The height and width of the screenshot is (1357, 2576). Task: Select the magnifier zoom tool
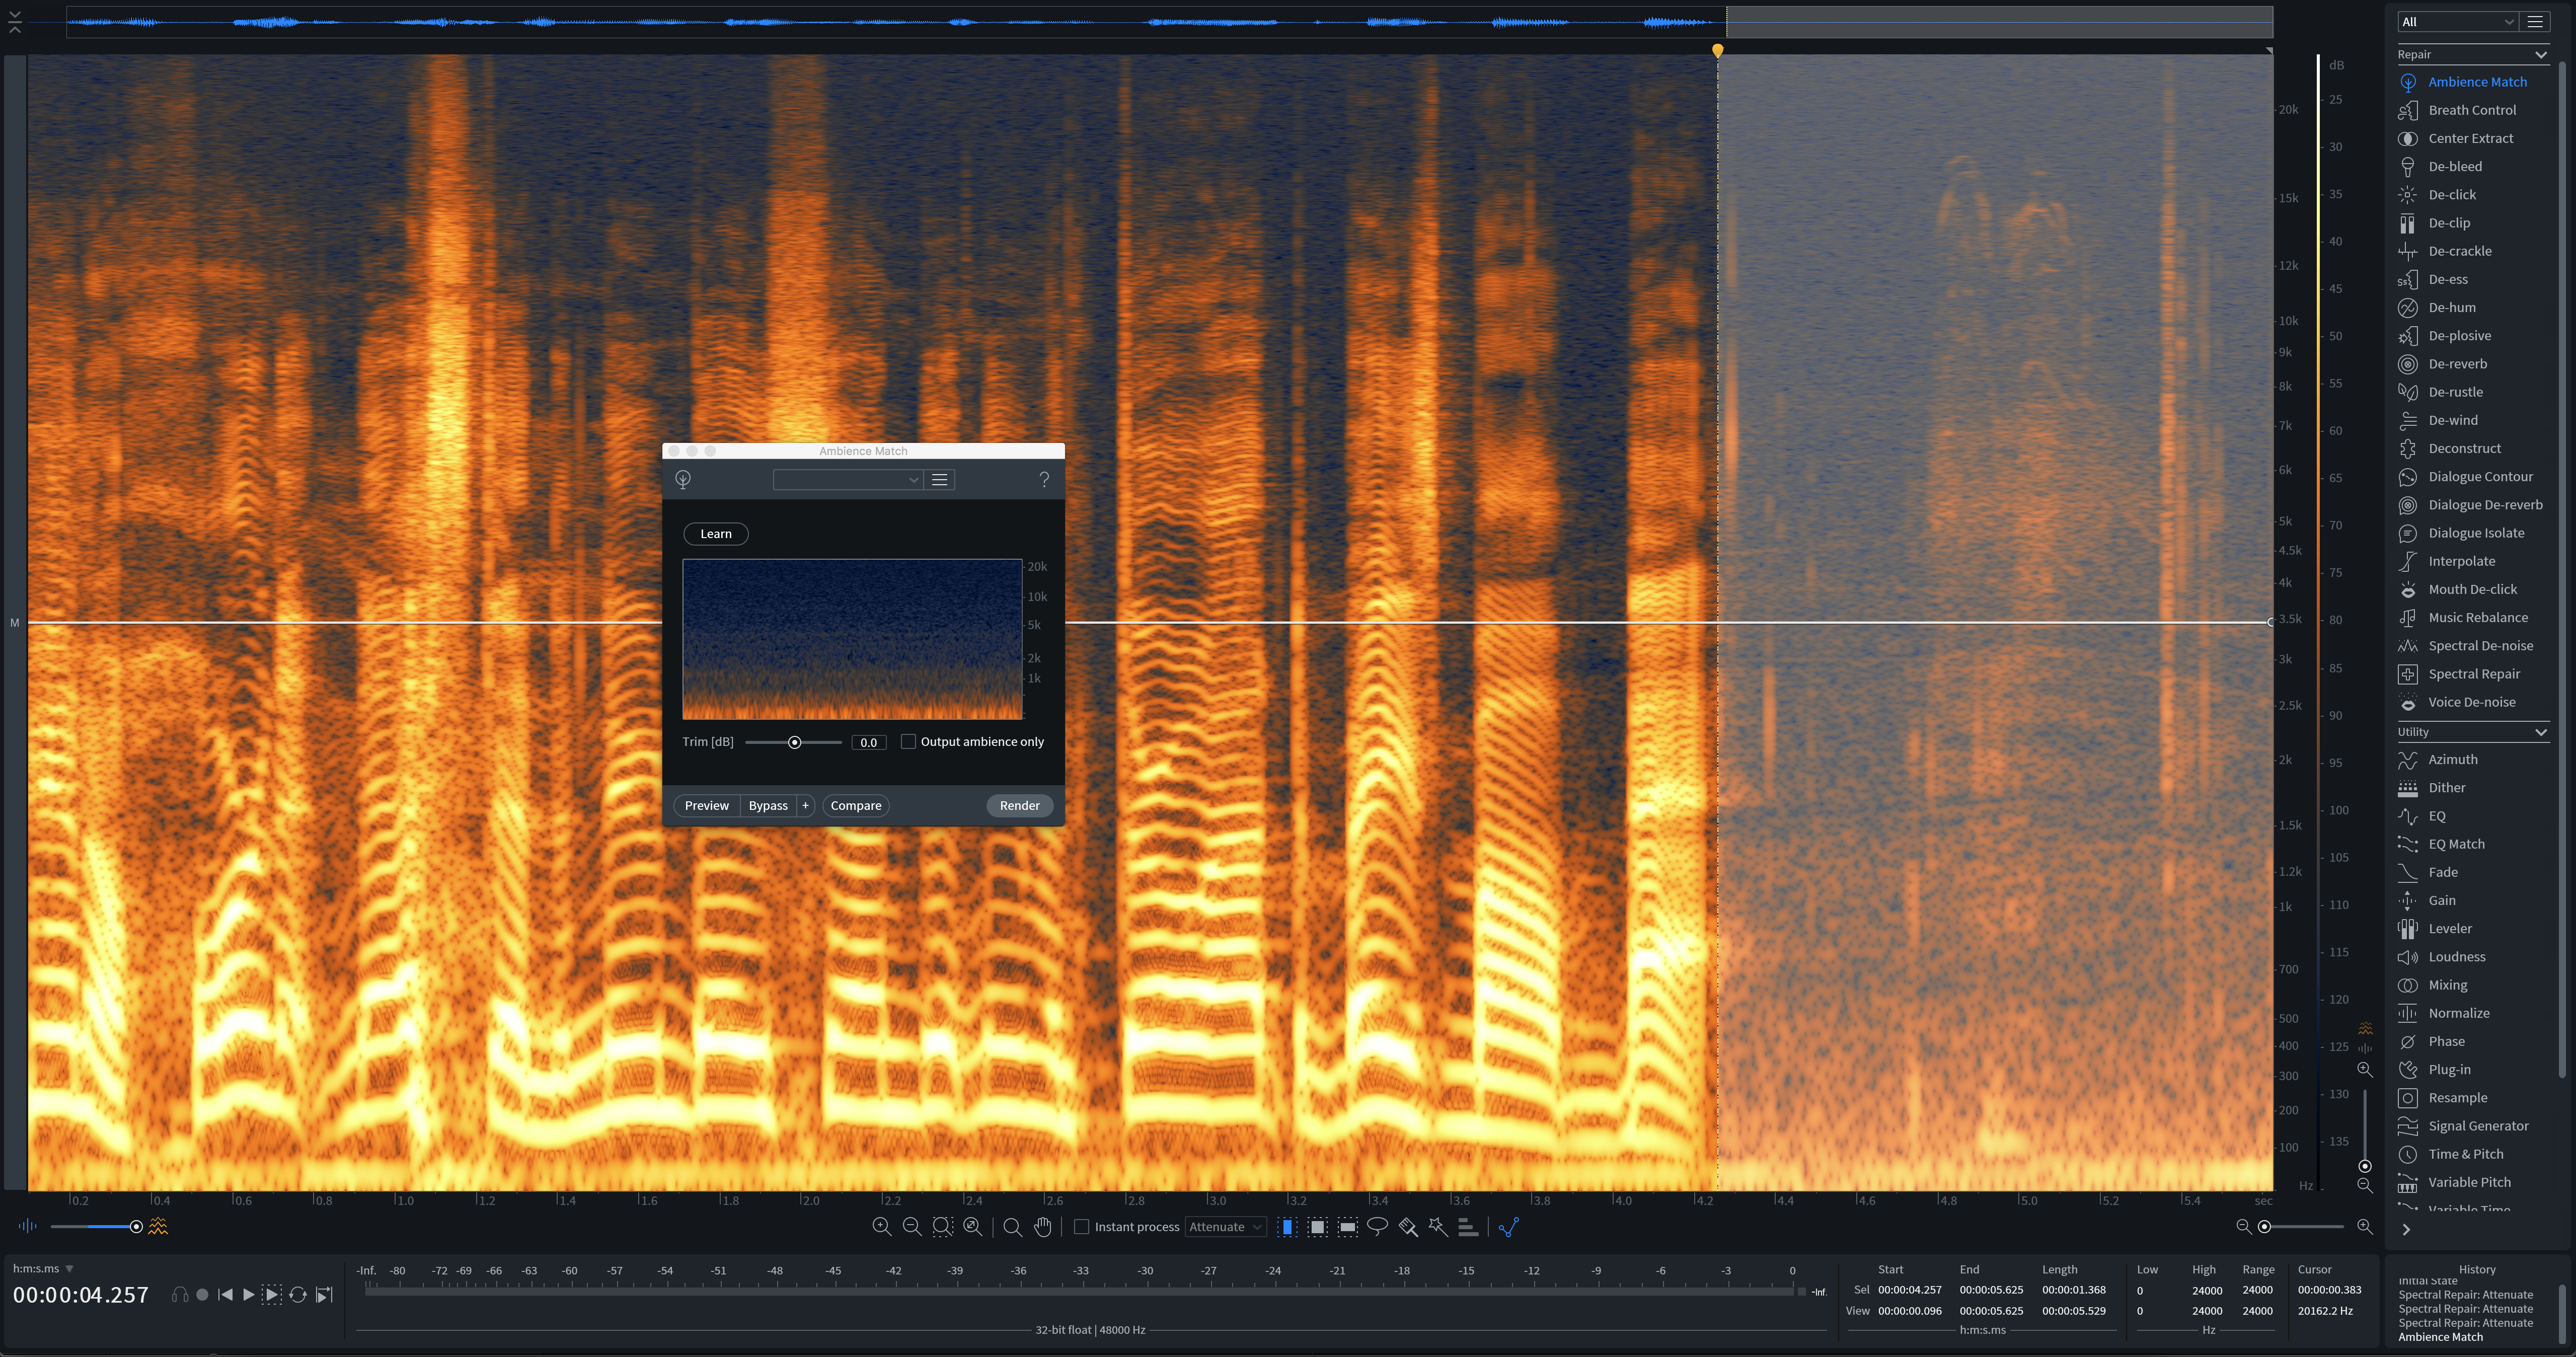click(1012, 1227)
